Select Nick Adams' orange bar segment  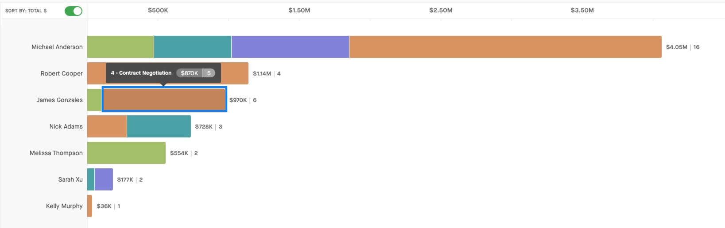point(107,126)
